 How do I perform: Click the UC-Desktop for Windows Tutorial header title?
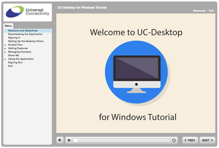(x=82, y=7)
